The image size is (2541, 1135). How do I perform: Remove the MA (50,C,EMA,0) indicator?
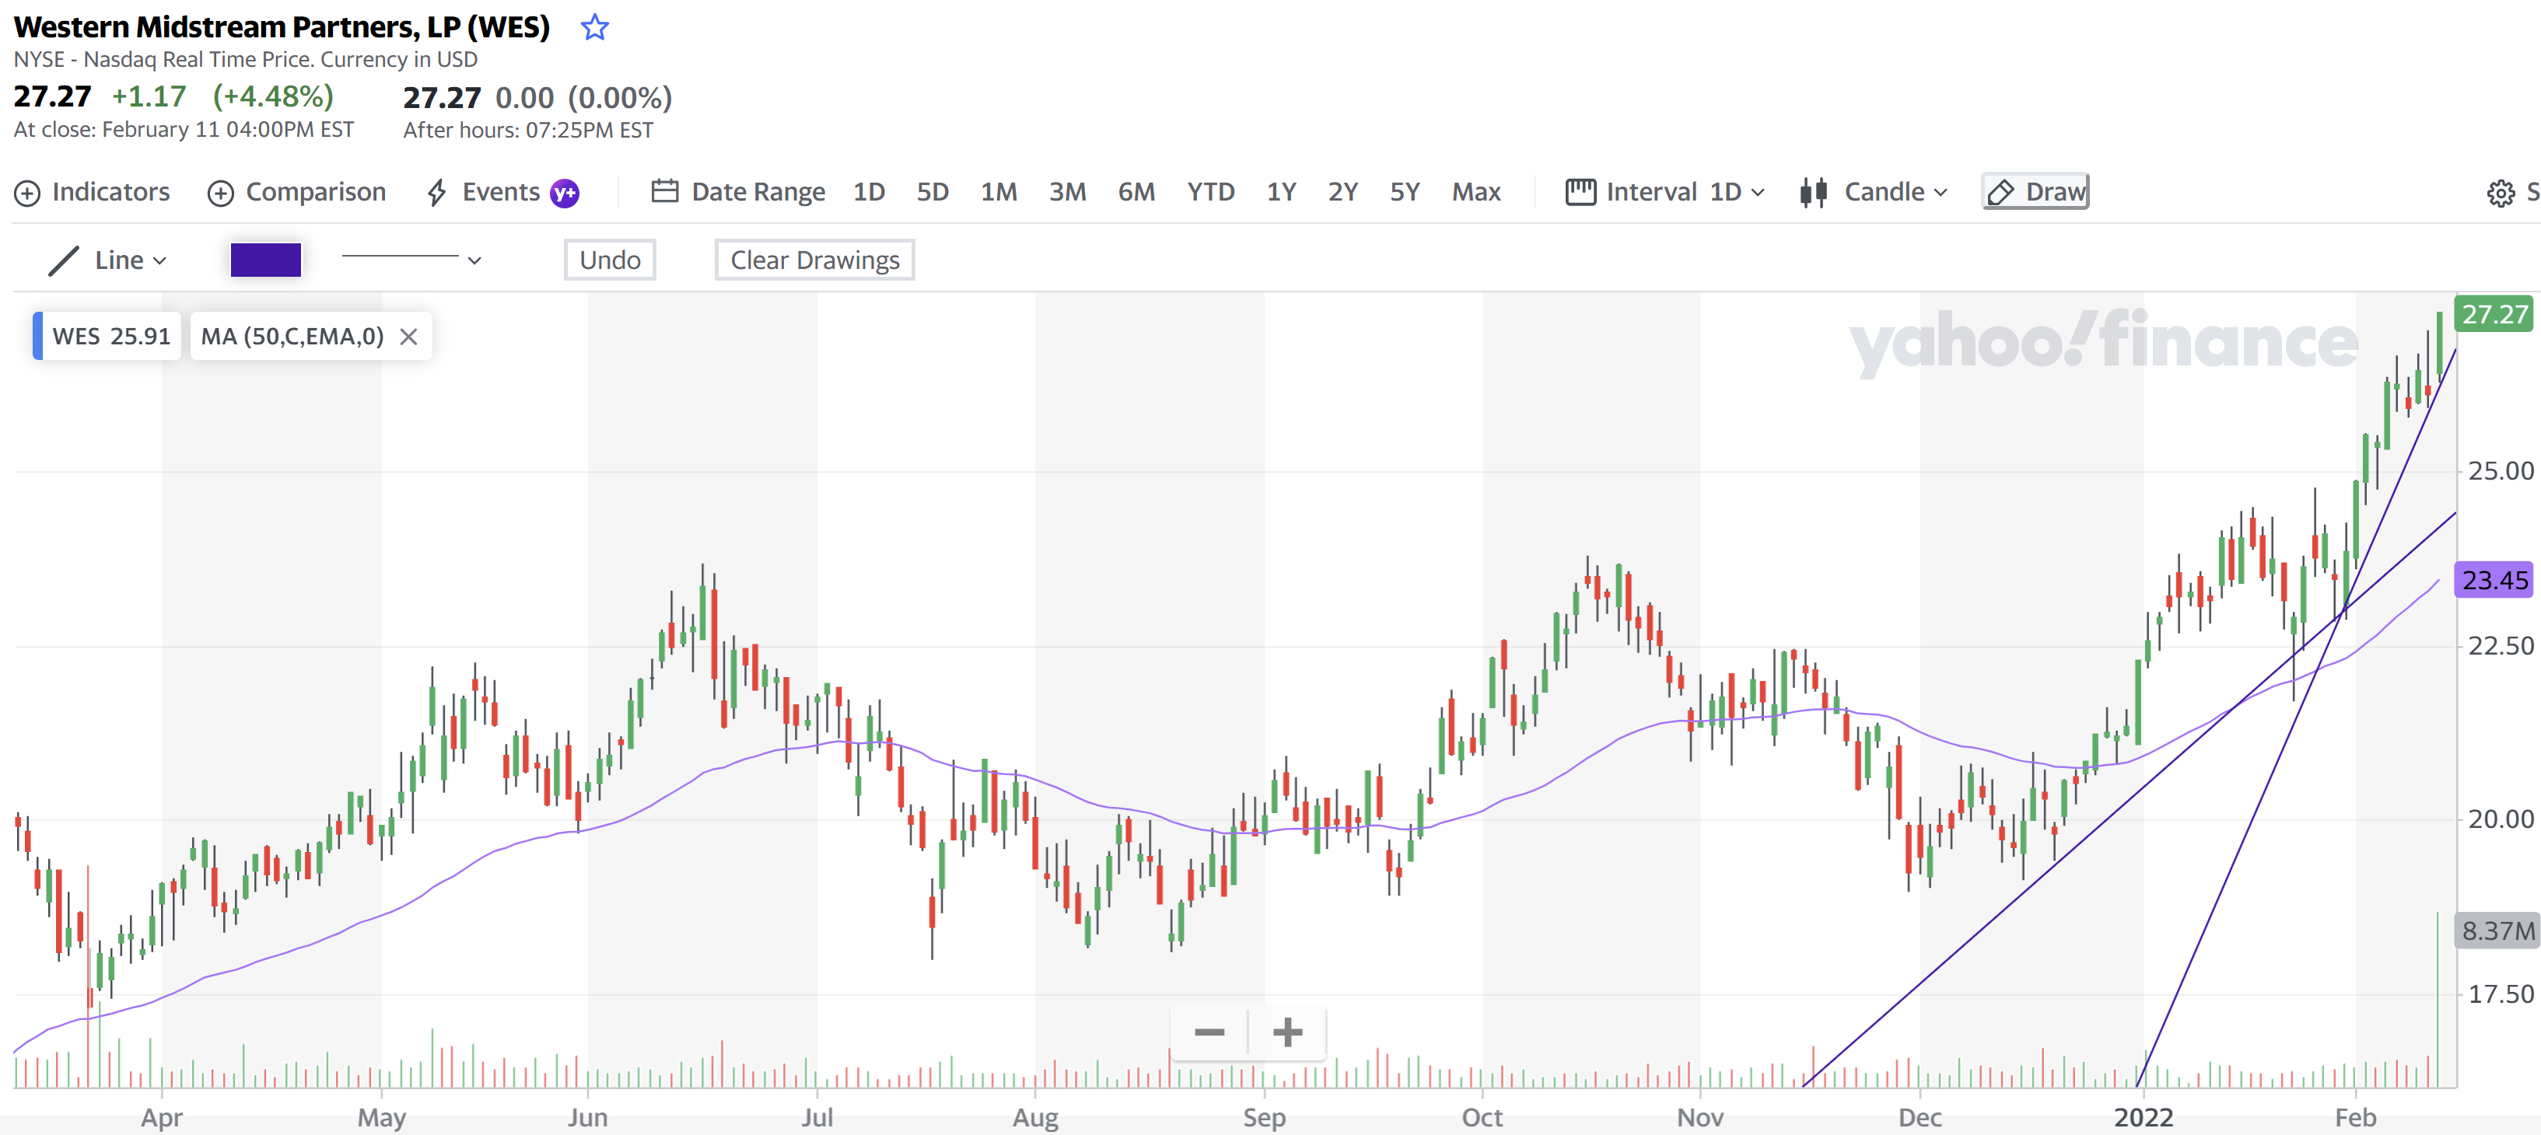pos(408,337)
